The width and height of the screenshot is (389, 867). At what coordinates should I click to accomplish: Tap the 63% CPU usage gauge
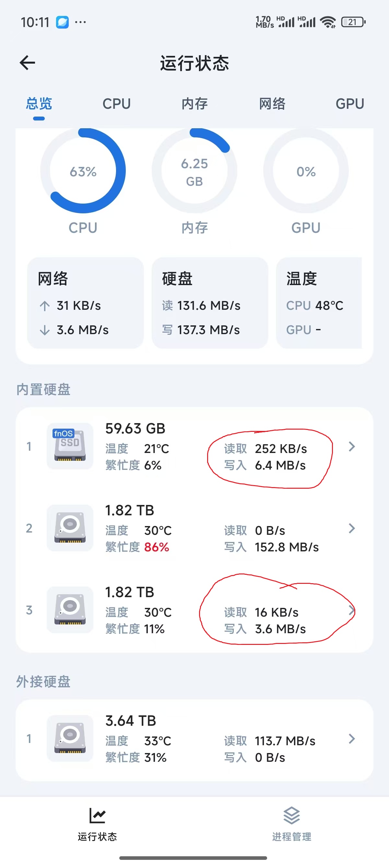pos(83,171)
